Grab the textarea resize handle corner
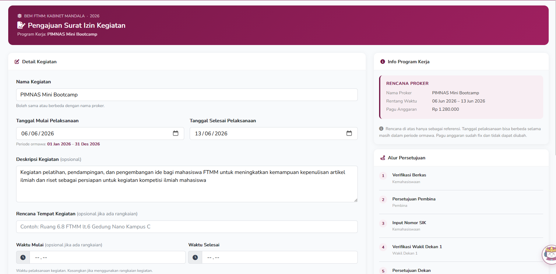Viewport: 556px width, 274px height. [356, 200]
